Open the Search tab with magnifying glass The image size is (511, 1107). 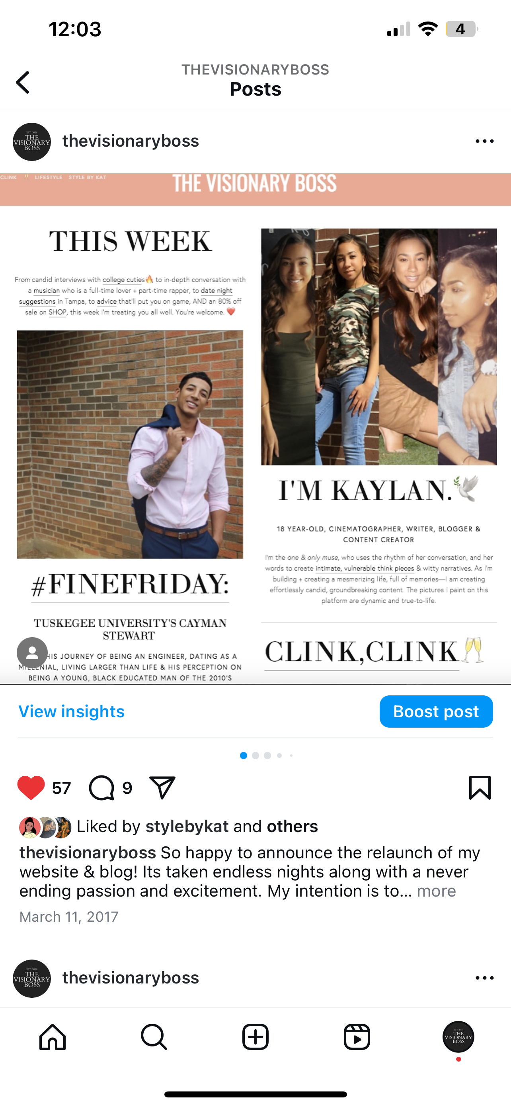pos(154,1037)
